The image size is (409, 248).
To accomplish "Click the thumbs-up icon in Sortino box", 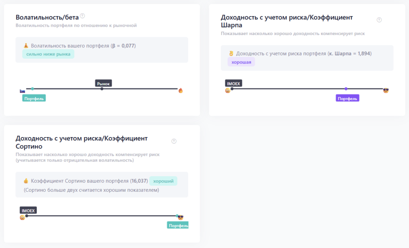I will pos(26,181).
